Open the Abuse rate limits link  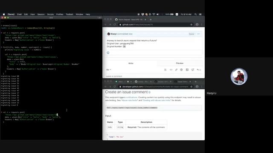[x=130, y=100]
